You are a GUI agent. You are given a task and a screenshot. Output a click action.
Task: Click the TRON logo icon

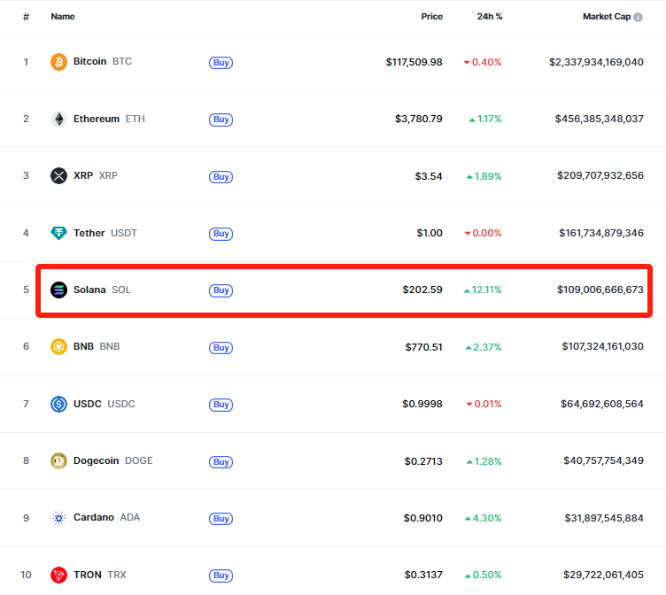click(58, 575)
